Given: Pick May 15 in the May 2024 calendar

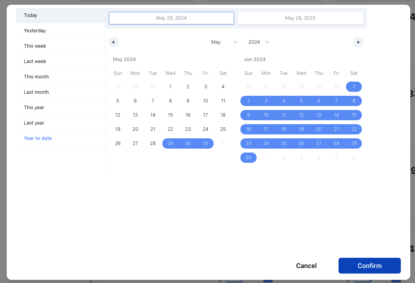Looking at the screenshot, I should (x=170, y=115).
